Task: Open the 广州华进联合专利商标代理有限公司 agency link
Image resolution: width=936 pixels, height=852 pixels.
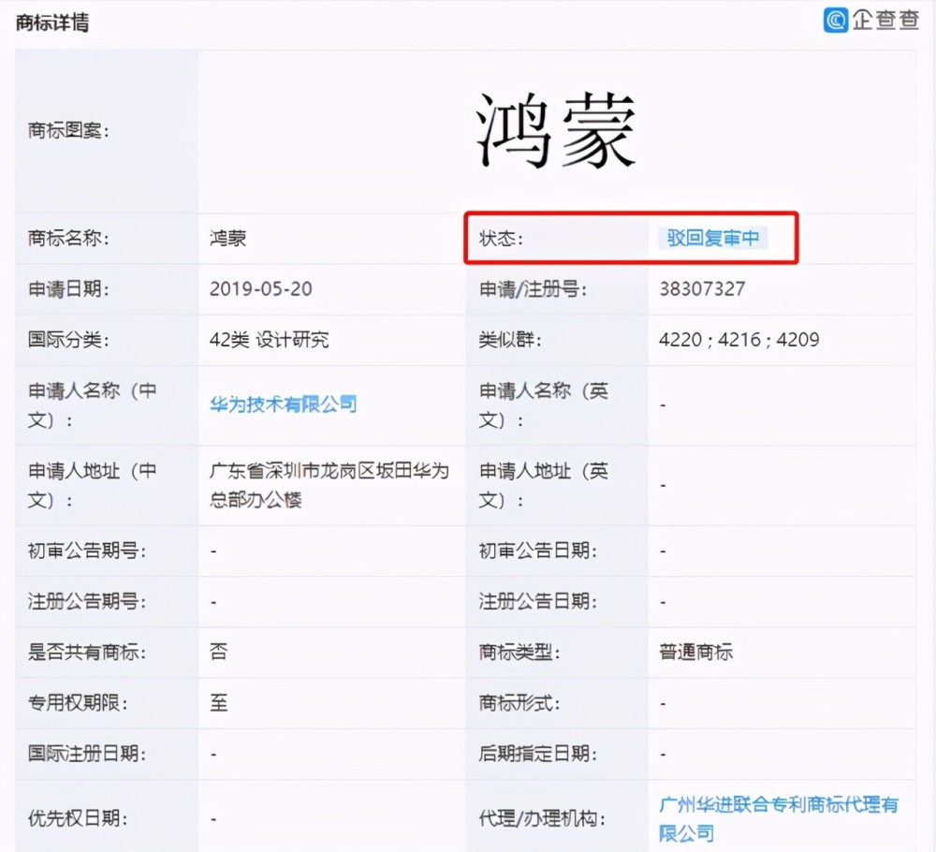Action: point(779,818)
